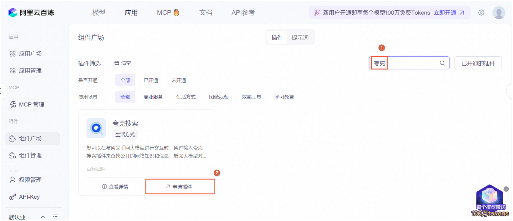The width and height of the screenshot is (513, 221).
Task: Click the MCP 管理 link icon
Action: click(13, 104)
